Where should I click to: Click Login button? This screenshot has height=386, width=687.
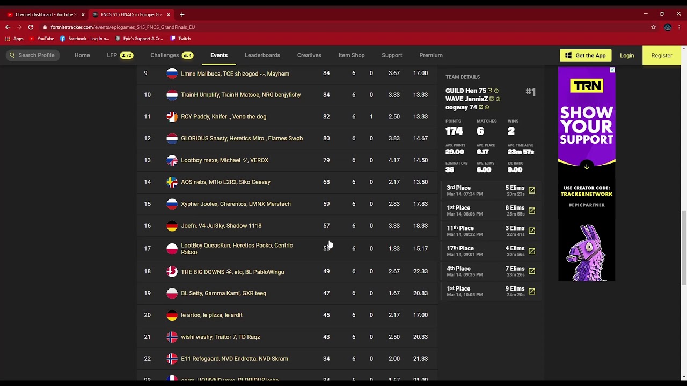(627, 55)
